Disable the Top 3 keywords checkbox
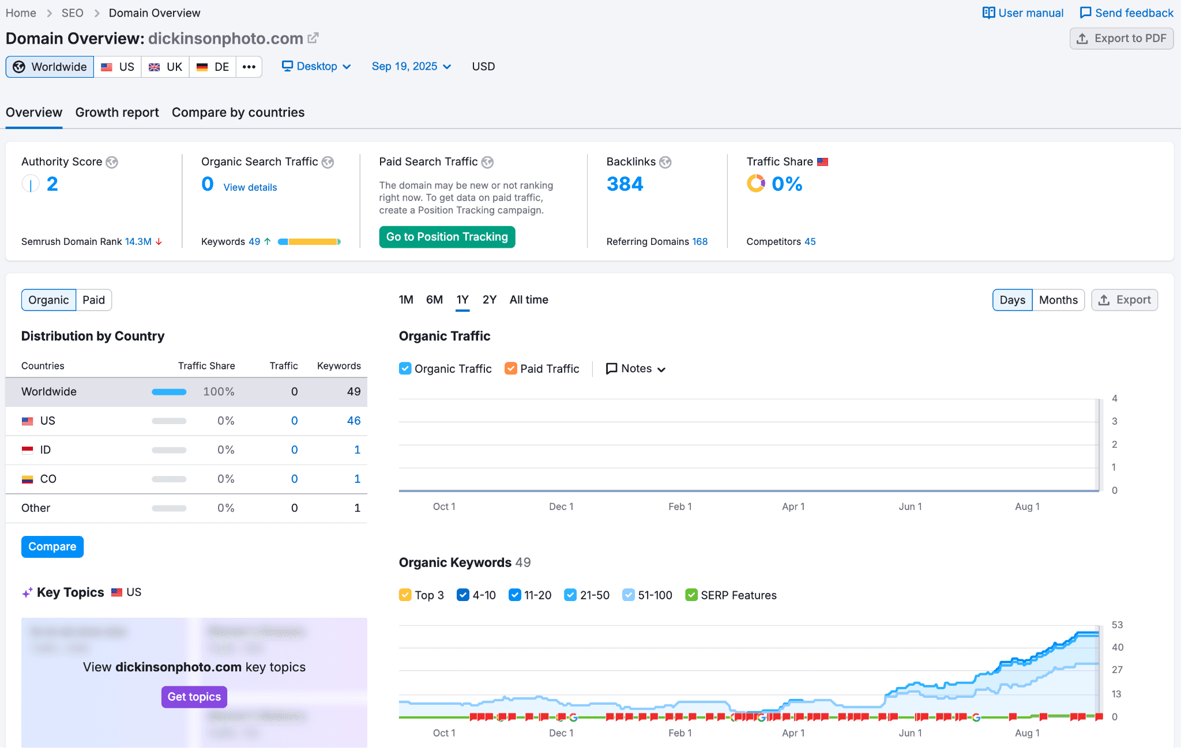The image size is (1181, 748). [x=405, y=595]
